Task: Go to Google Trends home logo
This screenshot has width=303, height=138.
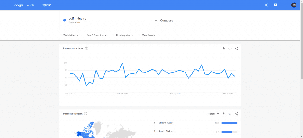Action: coord(23,5)
